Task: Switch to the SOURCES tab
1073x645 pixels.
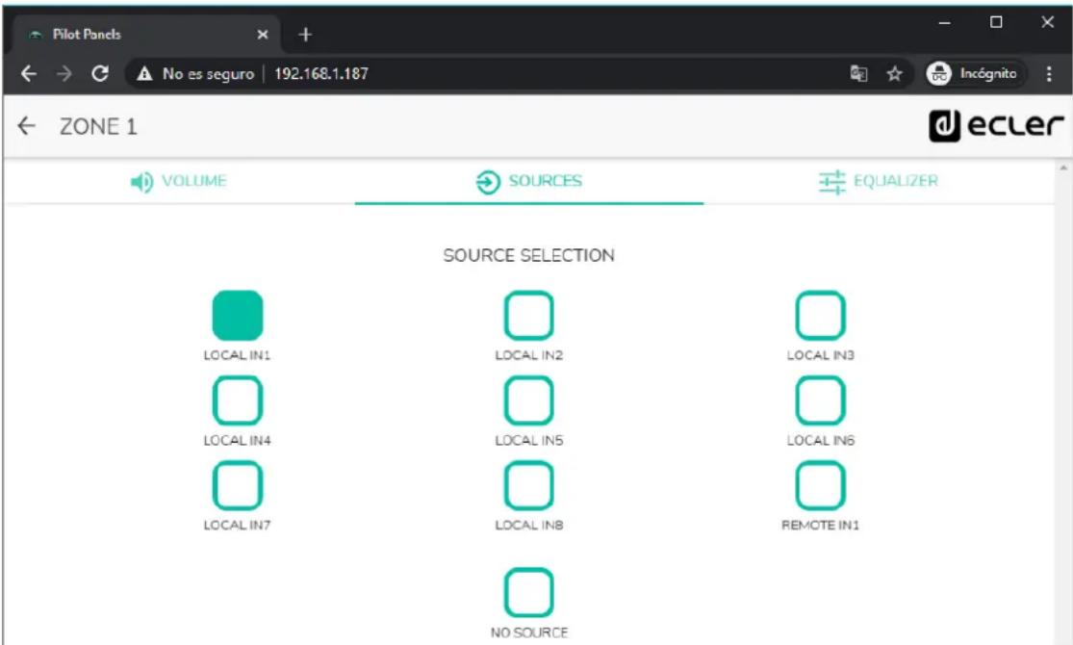Action: click(529, 181)
